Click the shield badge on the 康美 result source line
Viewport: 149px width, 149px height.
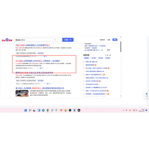point(49,84)
